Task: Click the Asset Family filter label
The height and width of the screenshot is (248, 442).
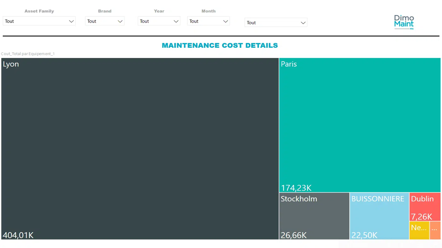Action: coord(39,11)
